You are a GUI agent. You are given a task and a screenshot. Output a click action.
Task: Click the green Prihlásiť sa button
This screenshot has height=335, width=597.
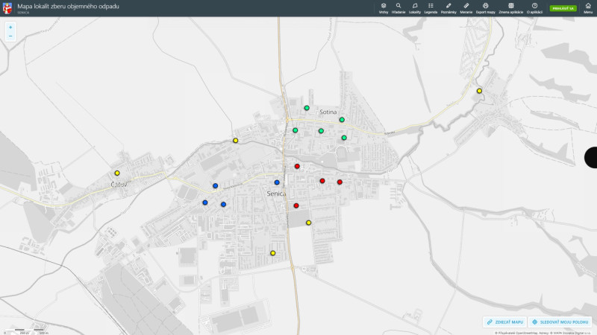563,8
